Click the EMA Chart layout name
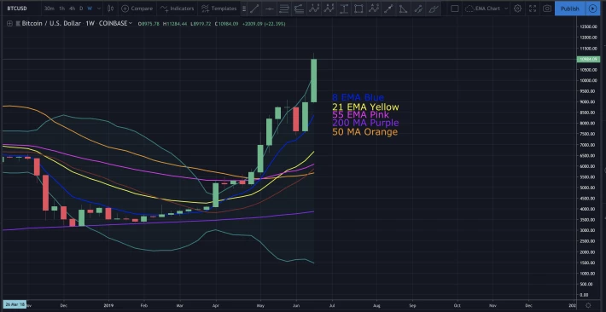Image resolution: width=606 pixels, height=312 pixels. click(x=487, y=9)
